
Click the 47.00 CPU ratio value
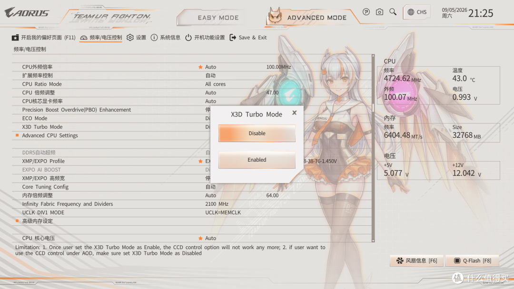(272, 93)
